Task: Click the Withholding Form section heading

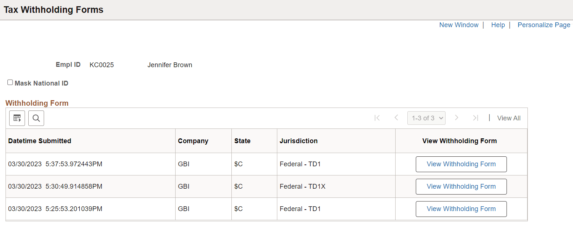Action: [x=37, y=103]
